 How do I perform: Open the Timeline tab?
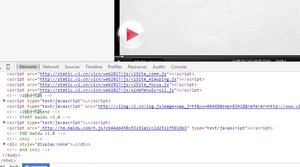pos(94,67)
